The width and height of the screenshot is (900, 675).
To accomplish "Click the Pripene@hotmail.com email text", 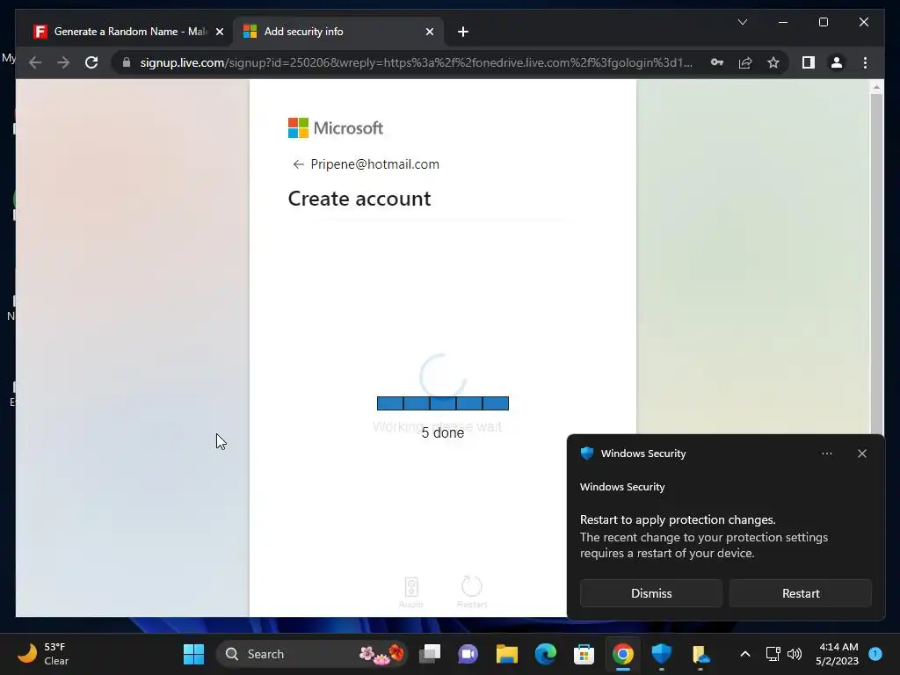I will click(x=374, y=164).
